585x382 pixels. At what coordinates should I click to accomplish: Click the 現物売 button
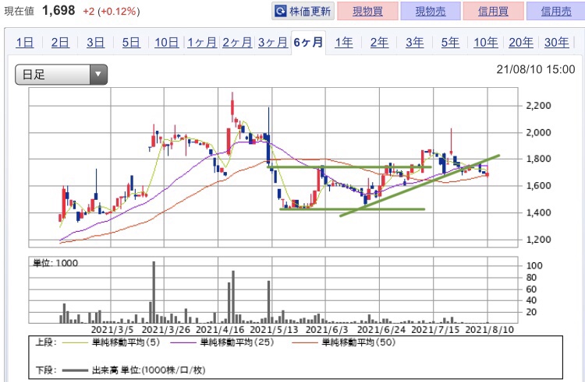[430, 11]
